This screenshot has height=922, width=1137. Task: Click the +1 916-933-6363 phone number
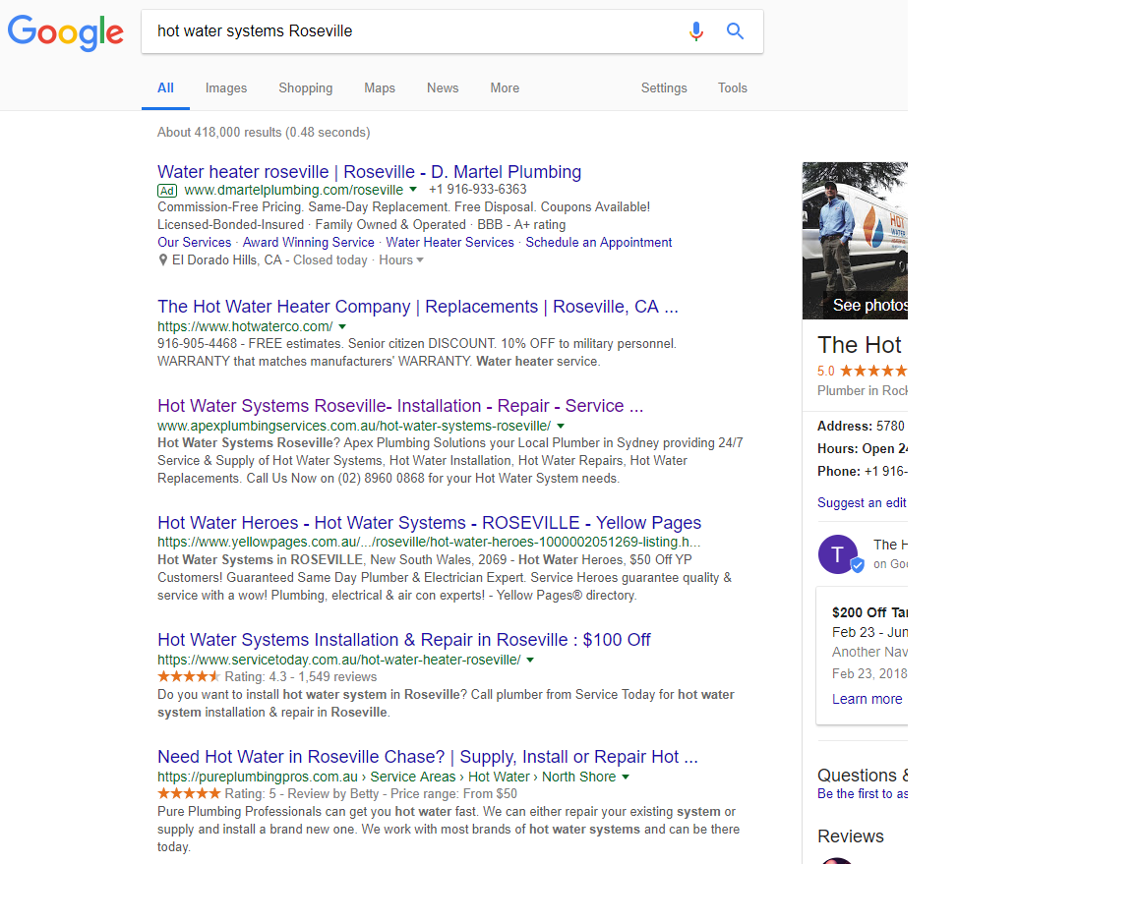[478, 189]
